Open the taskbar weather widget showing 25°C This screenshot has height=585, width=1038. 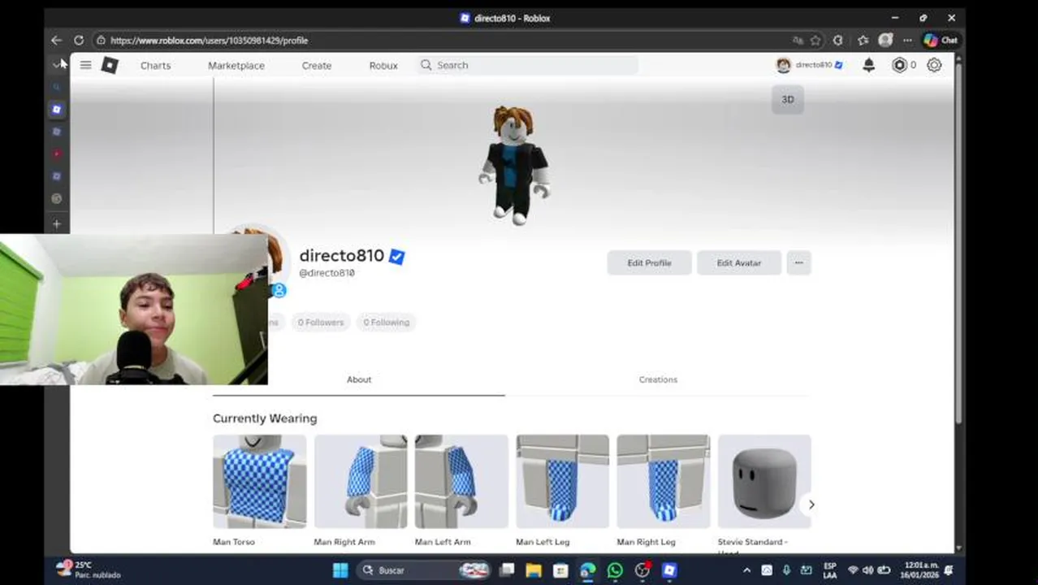click(x=88, y=570)
